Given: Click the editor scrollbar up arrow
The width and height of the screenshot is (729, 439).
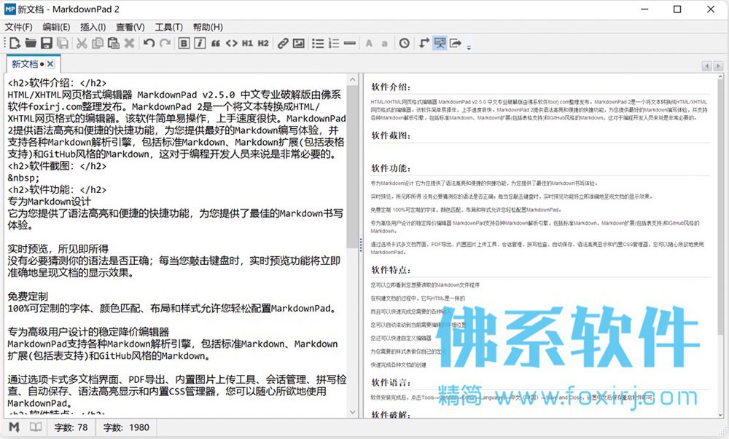Looking at the screenshot, I should pyautogui.click(x=352, y=79).
